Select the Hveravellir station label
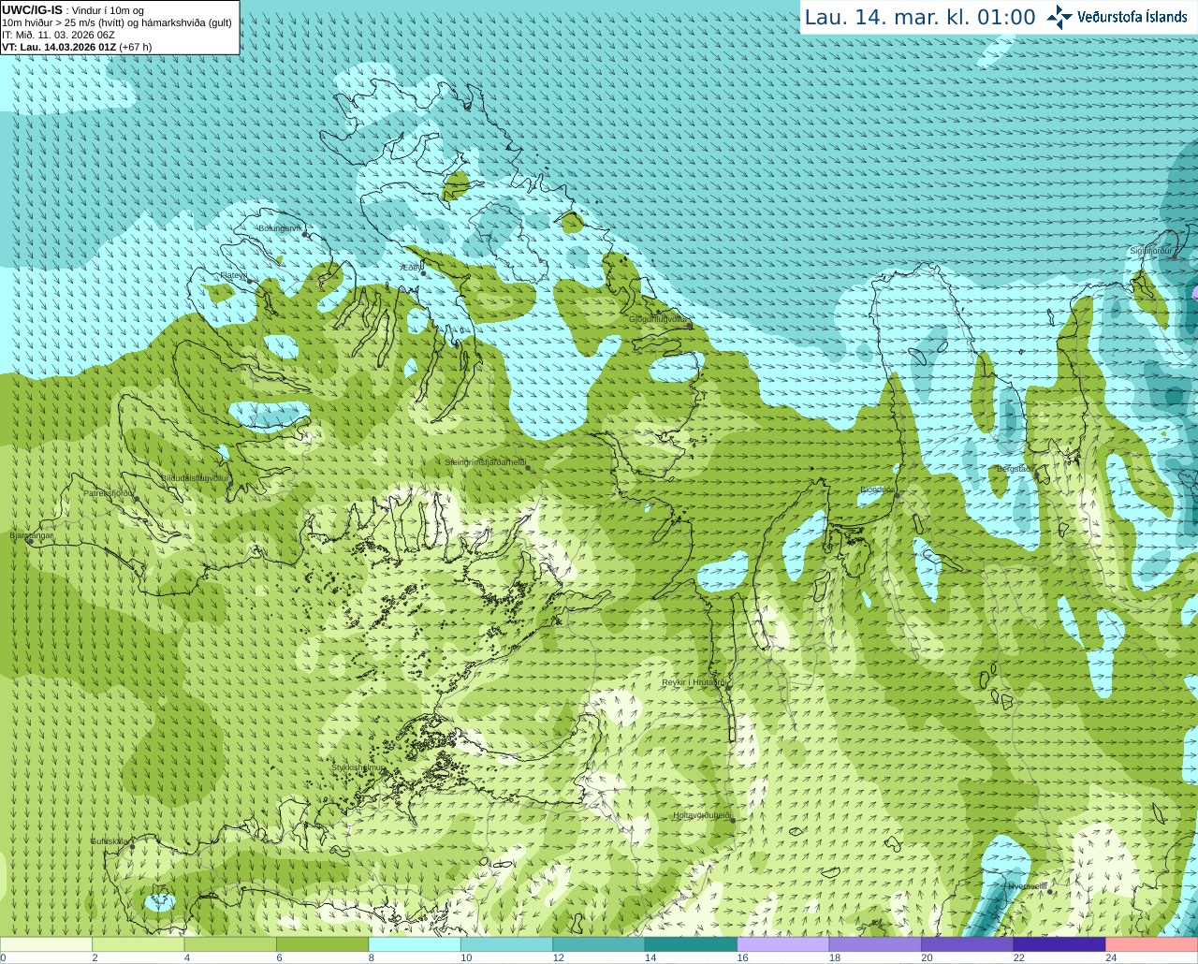 click(x=1028, y=886)
